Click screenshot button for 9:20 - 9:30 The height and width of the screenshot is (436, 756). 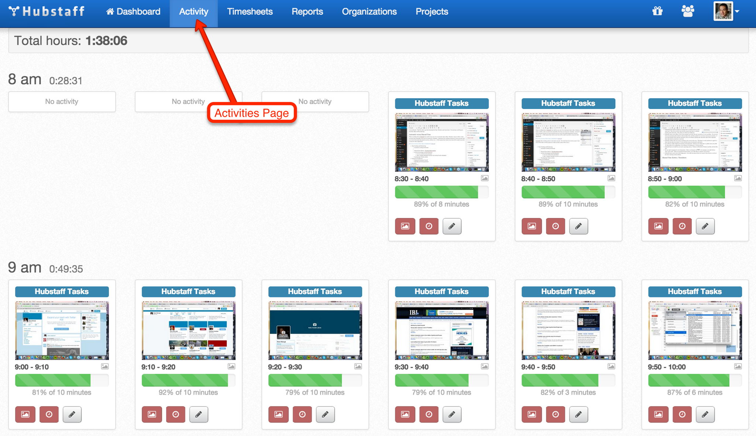pos(278,415)
